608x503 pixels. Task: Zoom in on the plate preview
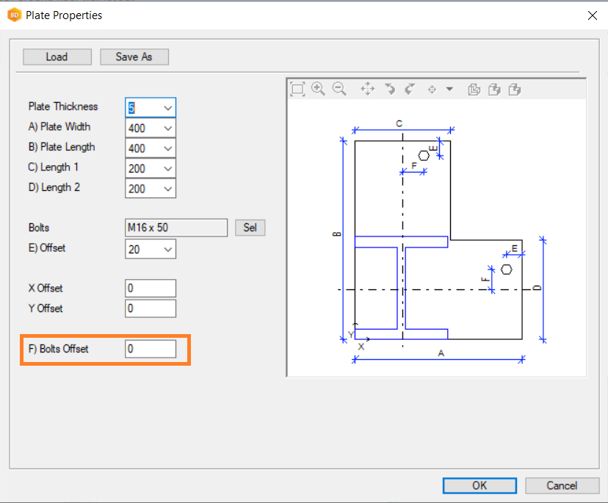click(318, 89)
